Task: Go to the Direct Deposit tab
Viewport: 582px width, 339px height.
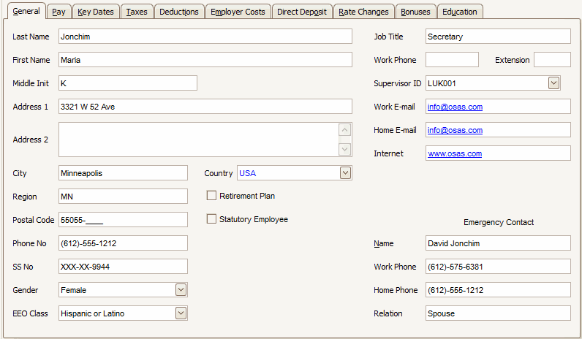Action: tap(302, 12)
